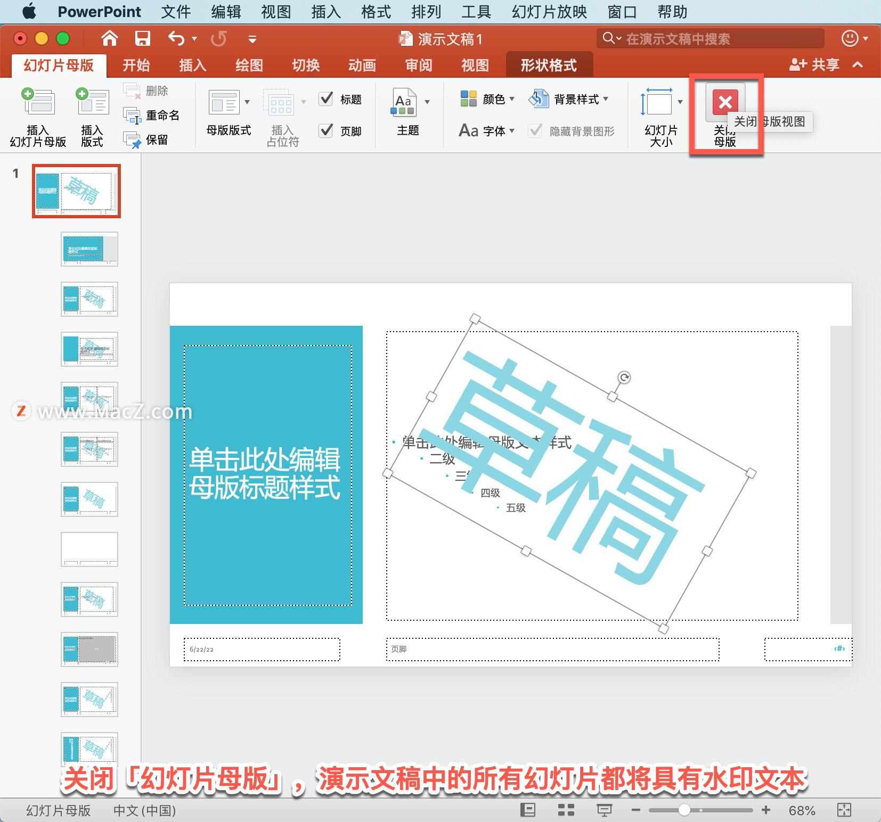881x822 pixels.
Task: Click the Home icon in title bar
Action: pyautogui.click(x=110, y=38)
